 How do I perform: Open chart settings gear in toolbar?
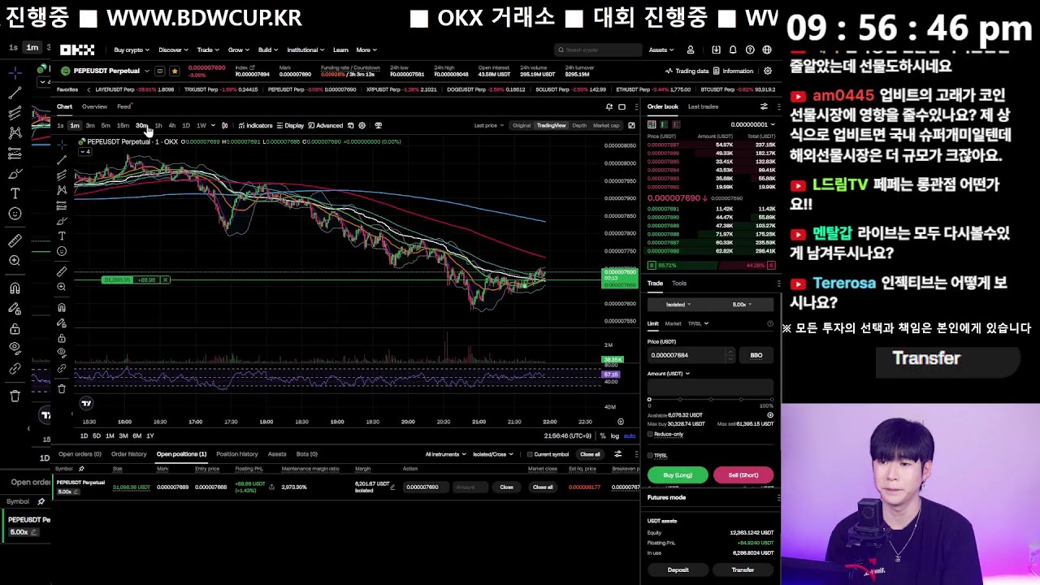(362, 125)
